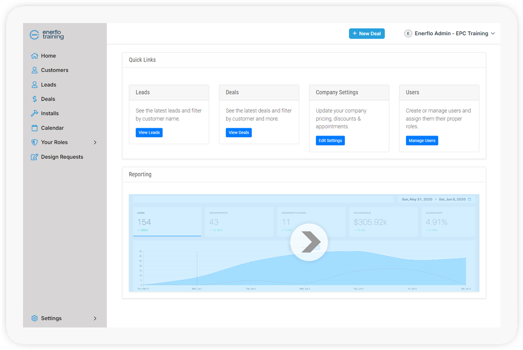The image size is (523, 350).
Task: Go to Installs in the sidebar
Action: coord(50,113)
